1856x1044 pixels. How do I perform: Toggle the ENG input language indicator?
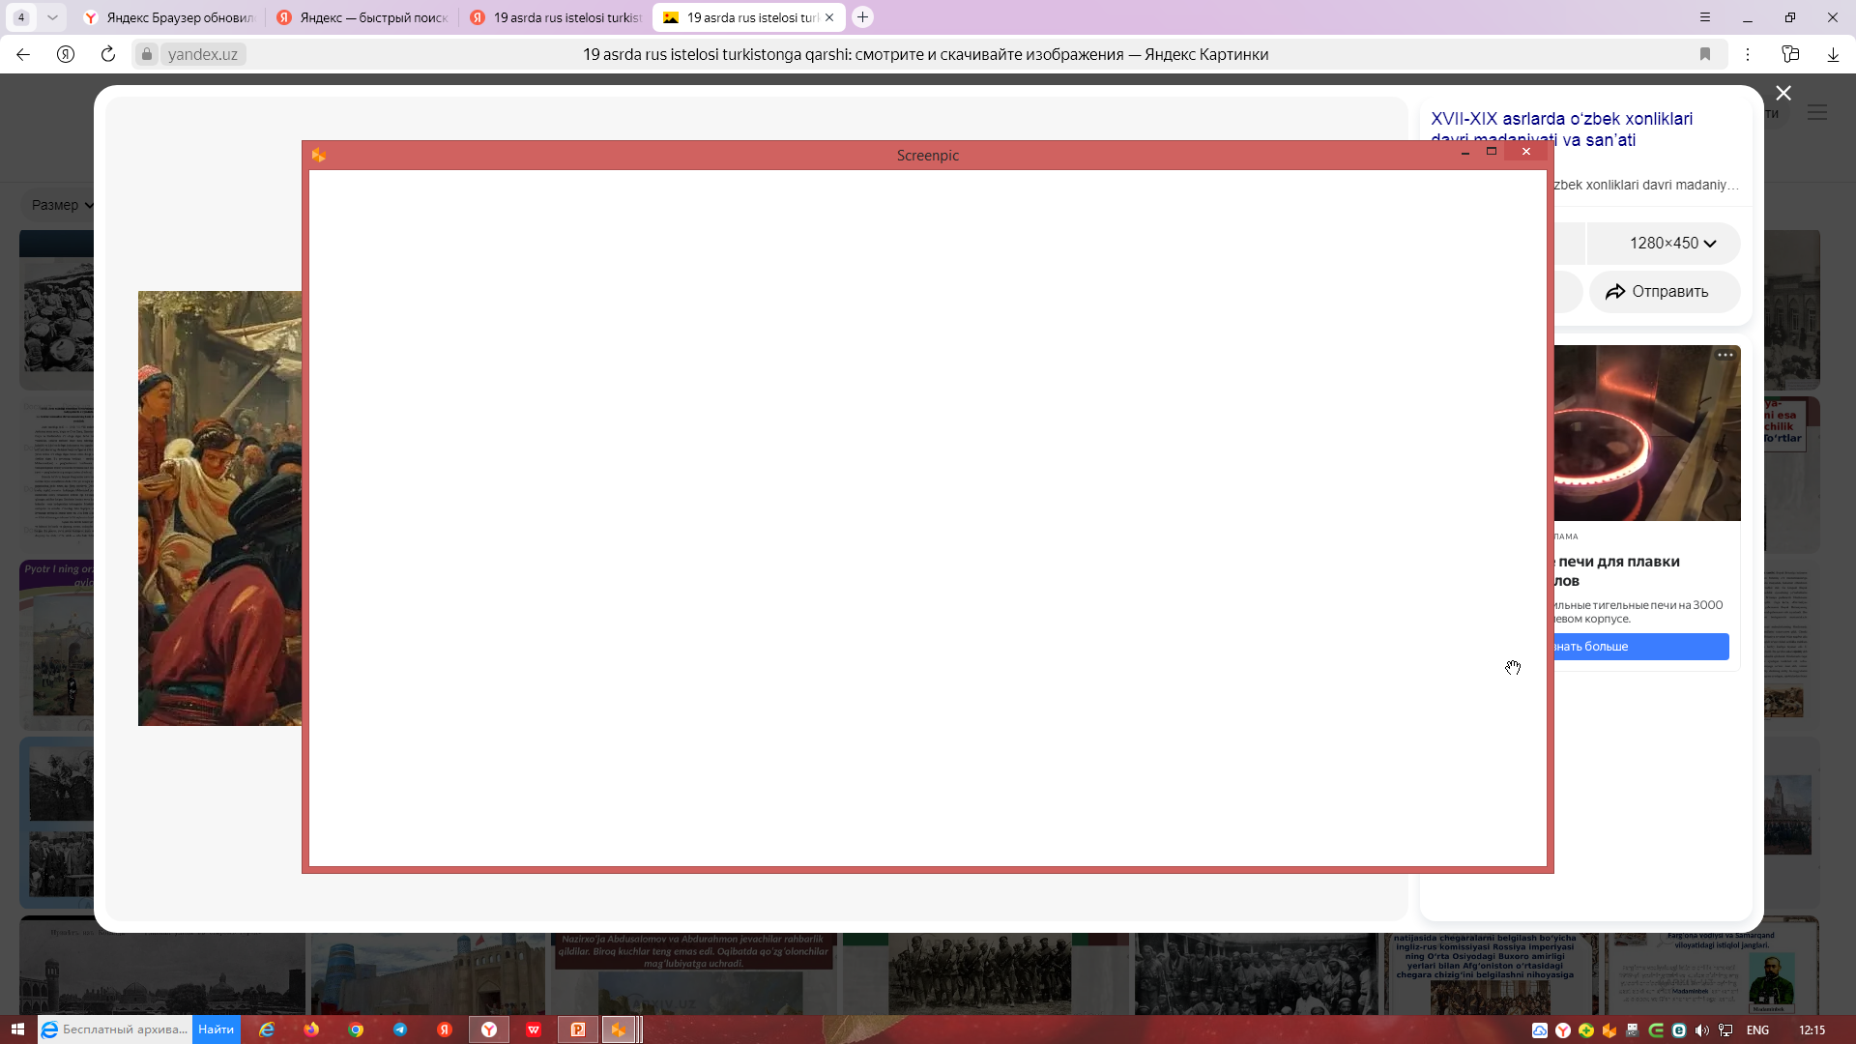coord(1757,1030)
